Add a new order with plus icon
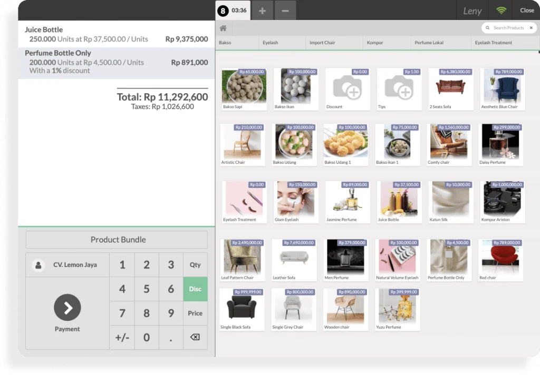 pyautogui.click(x=262, y=11)
